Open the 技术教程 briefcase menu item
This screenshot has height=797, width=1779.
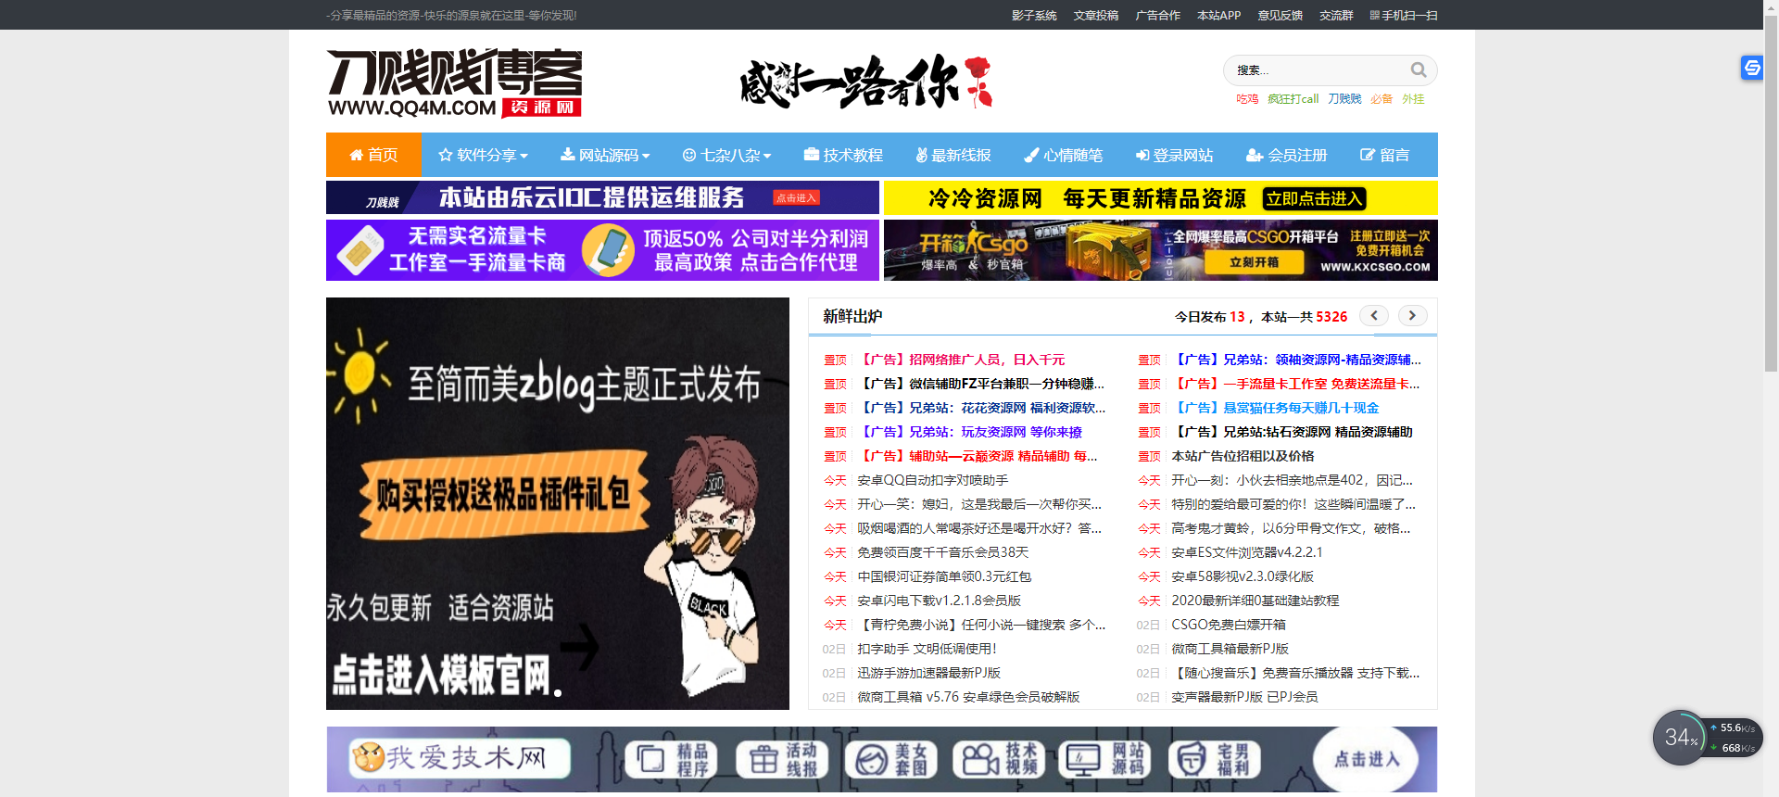(843, 156)
